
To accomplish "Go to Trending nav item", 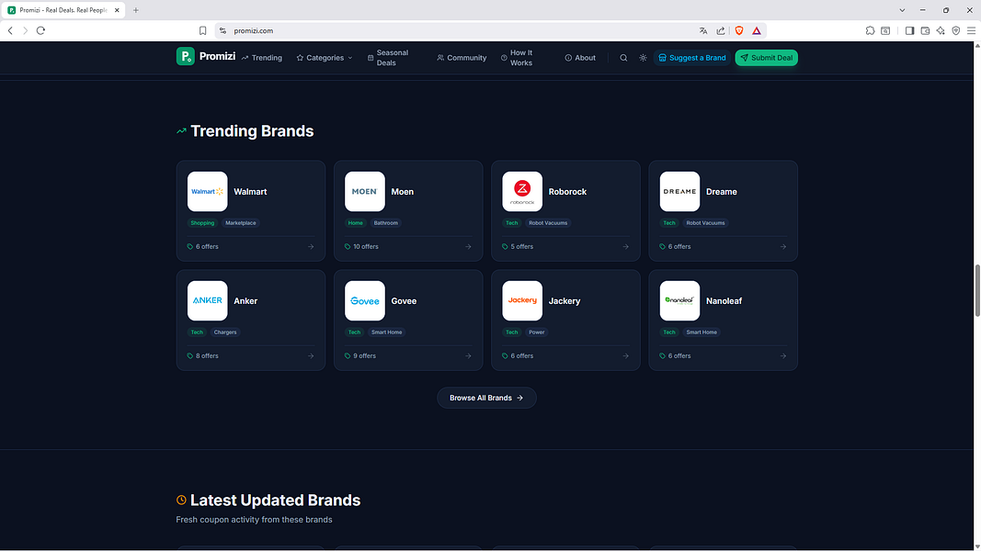I will pyautogui.click(x=261, y=58).
